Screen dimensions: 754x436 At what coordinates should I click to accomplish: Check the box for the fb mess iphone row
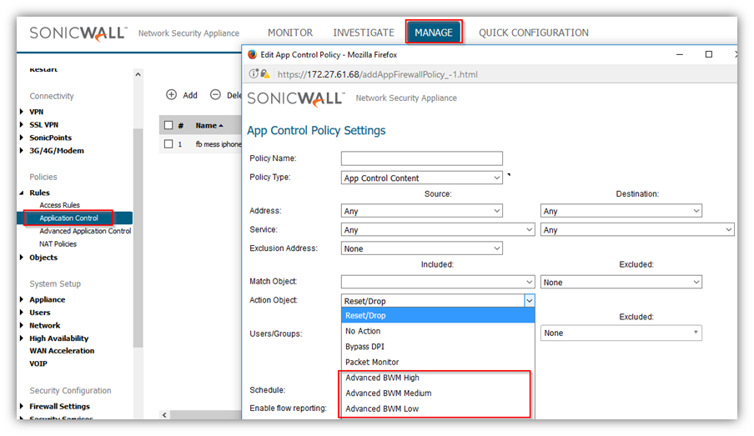pyautogui.click(x=168, y=143)
